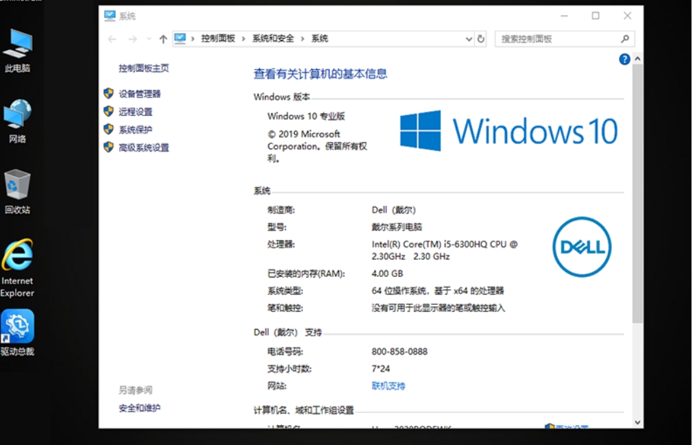The height and width of the screenshot is (445, 697).
Task: Click the Refresh icon beside the address bar
Action: pos(481,39)
